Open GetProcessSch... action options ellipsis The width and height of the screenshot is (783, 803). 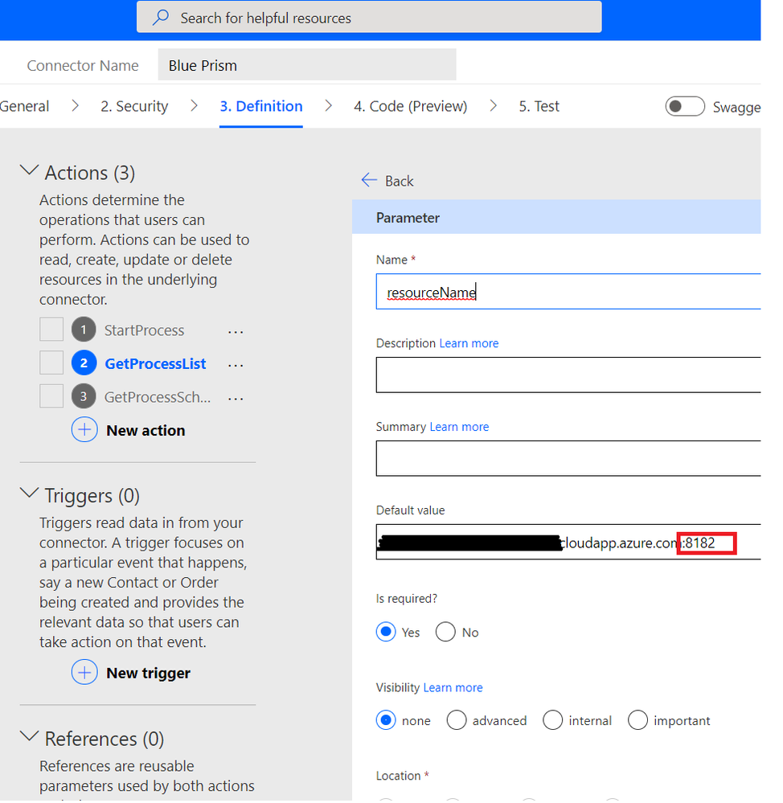(x=236, y=399)
